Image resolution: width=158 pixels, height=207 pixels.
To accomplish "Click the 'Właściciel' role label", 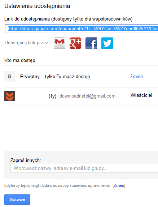I will pos(141,95).
